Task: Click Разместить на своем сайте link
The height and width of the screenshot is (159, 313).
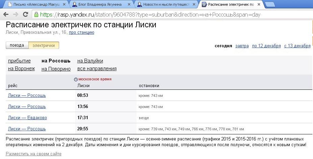Action: click(x=33, y=154)
